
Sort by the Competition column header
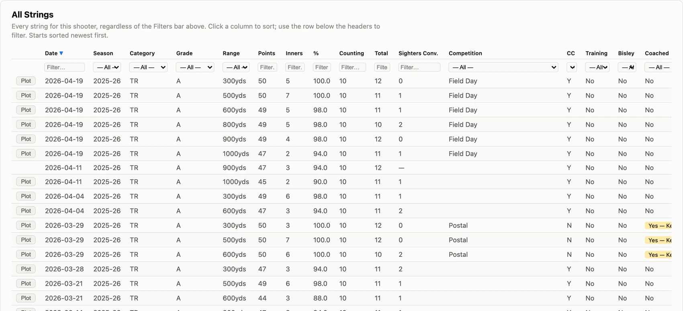click(465, 53)
